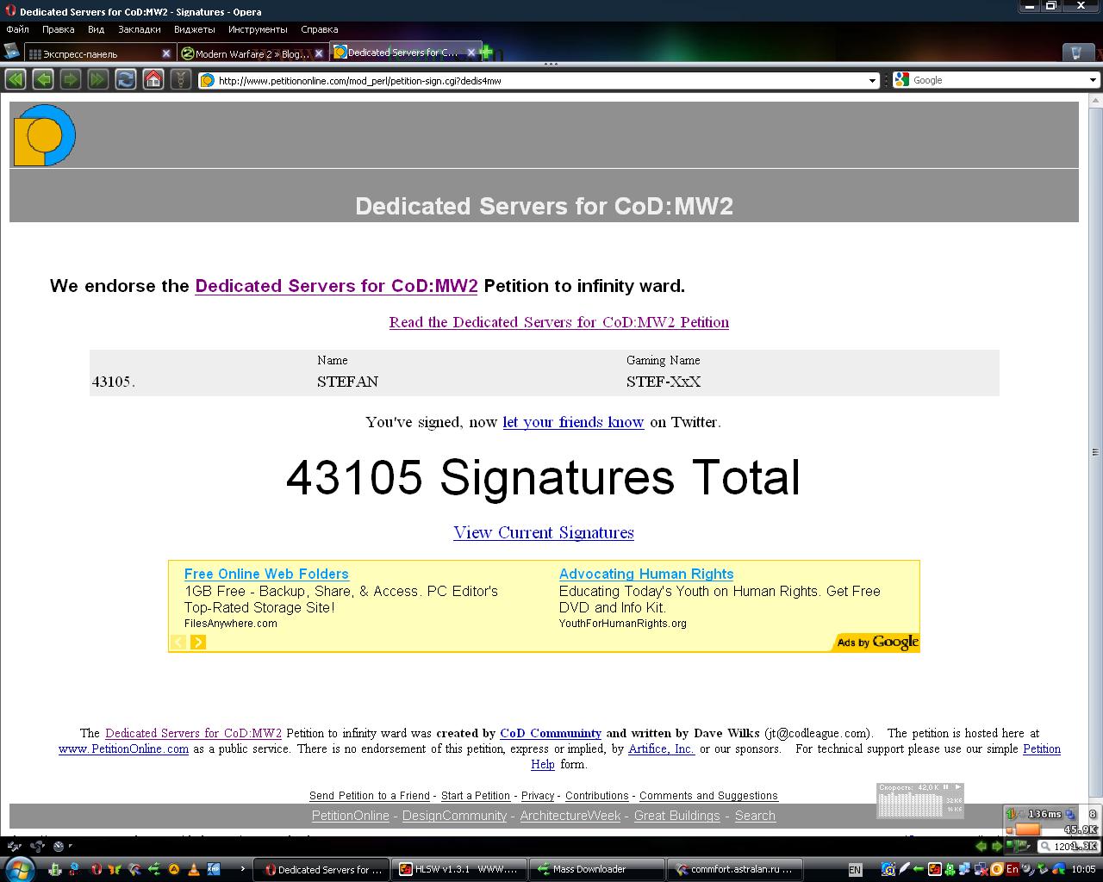
Task: Open Advocating Human Rights ad
Action: 646,574
